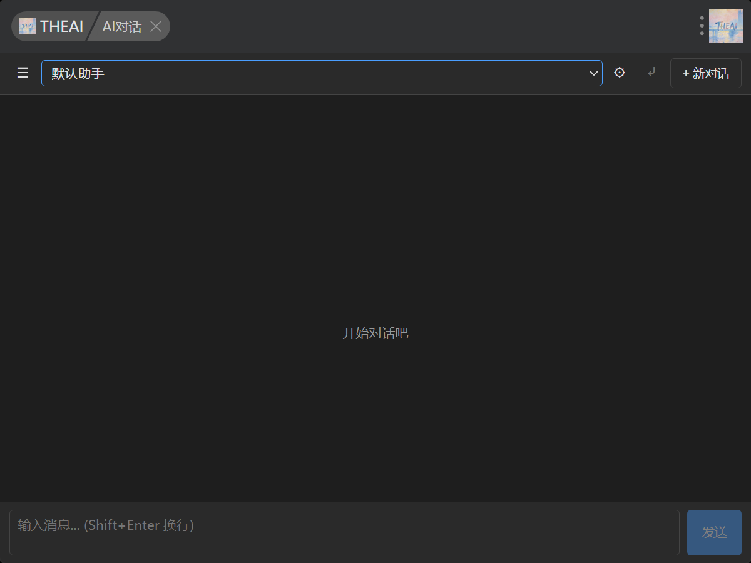
Task: Open assistant settings gear icon
Action: click(x=620, y=73)
